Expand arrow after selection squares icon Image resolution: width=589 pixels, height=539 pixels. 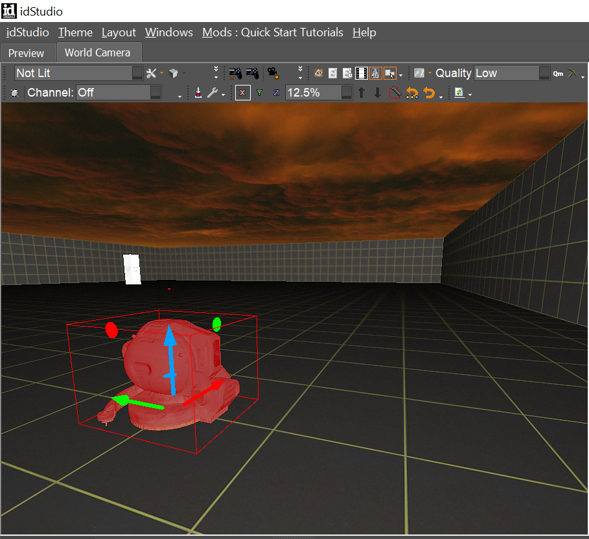pos(401,76)
